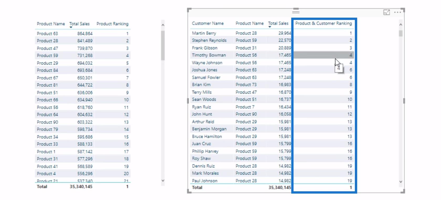Select customer John Hunt
The width and height of the screenshot is (441, 200).
[x=202, y=114]
